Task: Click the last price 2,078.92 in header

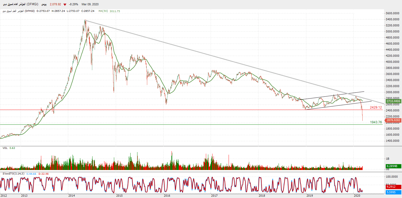Action: [55, 4]
